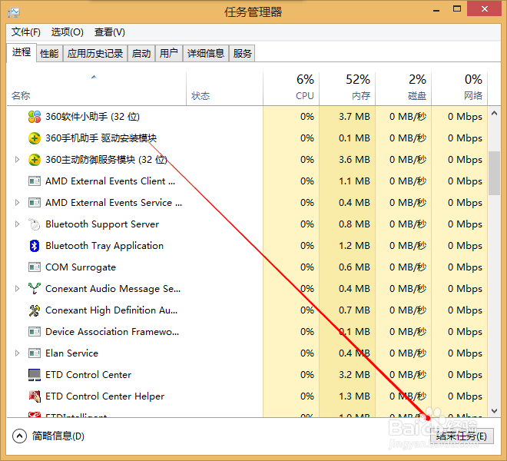Click the Bluetooth Tray Application icon
This screenshot has width=507, height=461.
[x=35, y=246]
